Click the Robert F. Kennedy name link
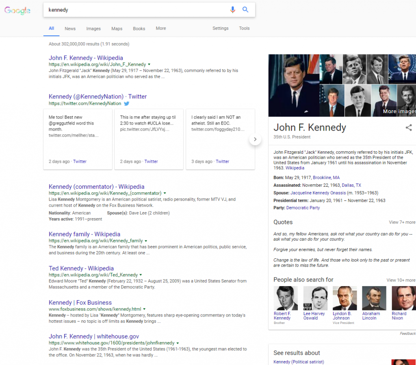This screenshot has height=365, width=416. point(282,316)
